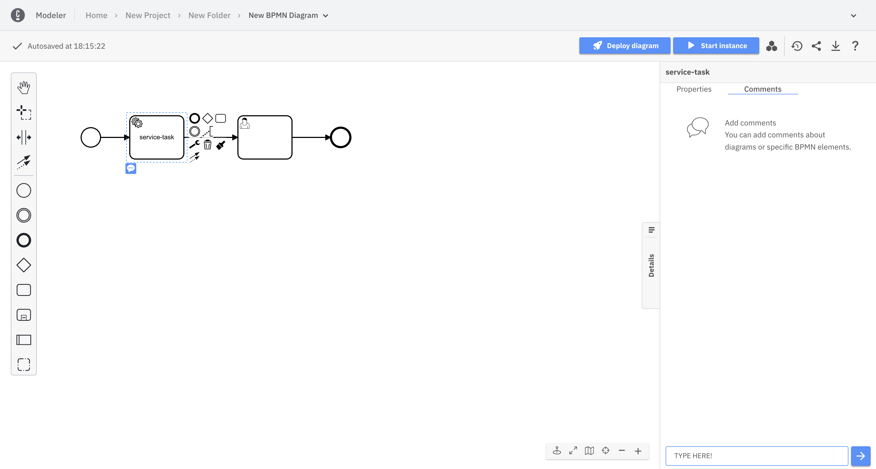Focus the comment text input field
This screenshot has width=876, height=469.
pos(756,456)
